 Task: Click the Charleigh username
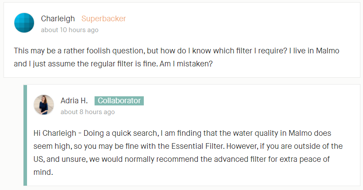(58, 19)
